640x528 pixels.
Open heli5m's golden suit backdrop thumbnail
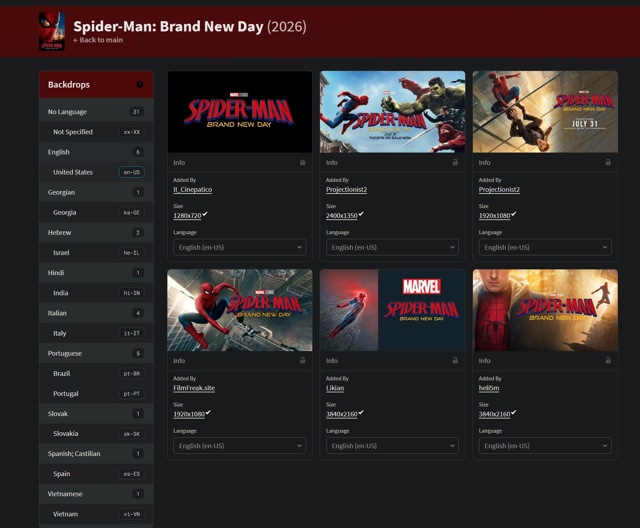click(545, 310)
